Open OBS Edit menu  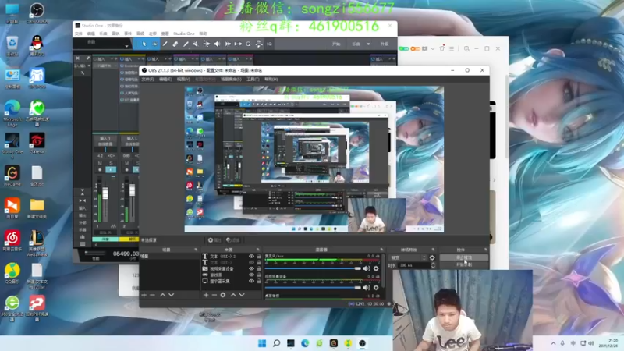click(165, 80)
